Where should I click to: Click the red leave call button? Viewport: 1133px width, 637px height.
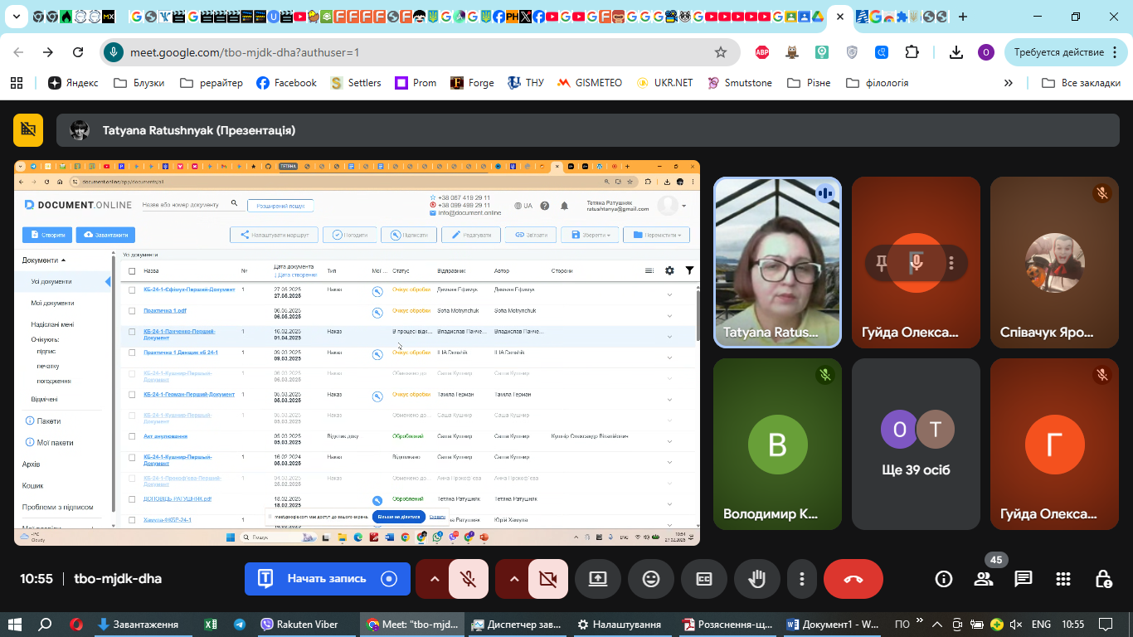[x=853, y=579]
